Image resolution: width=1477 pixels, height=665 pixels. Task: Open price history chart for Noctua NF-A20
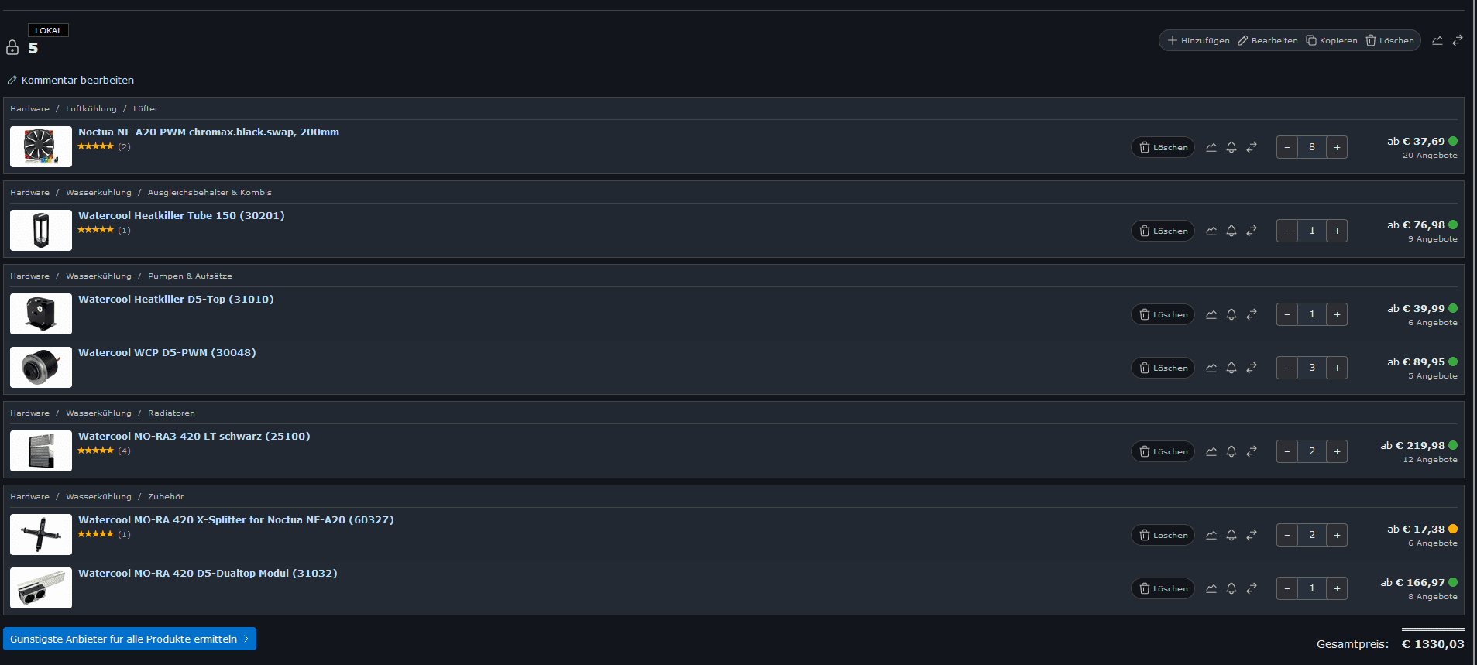[1211, 147]
